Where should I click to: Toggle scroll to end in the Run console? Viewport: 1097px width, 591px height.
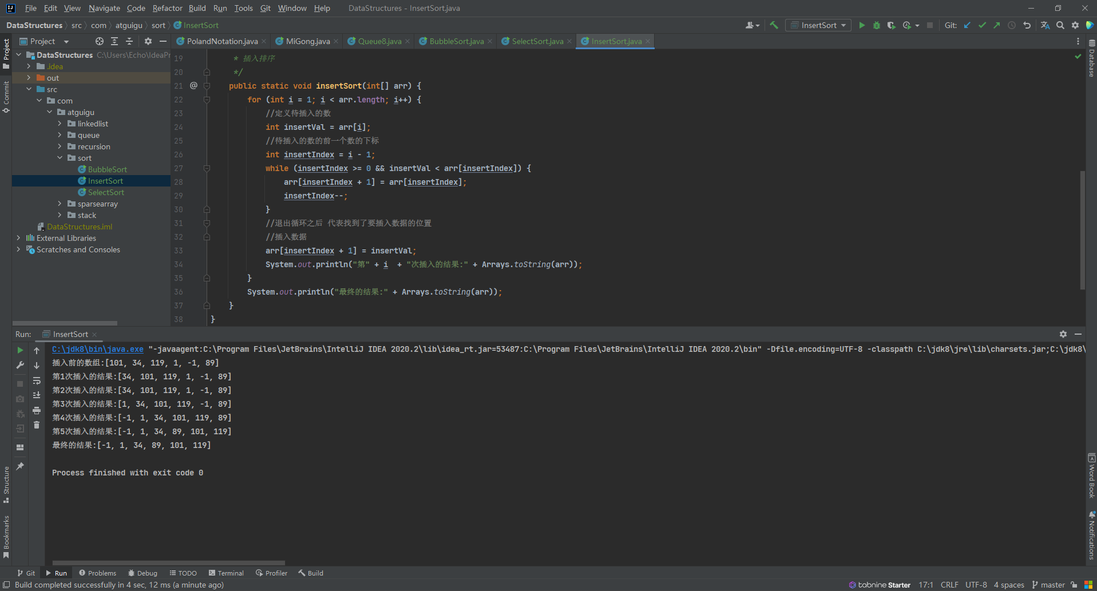[x=37, y=395]
